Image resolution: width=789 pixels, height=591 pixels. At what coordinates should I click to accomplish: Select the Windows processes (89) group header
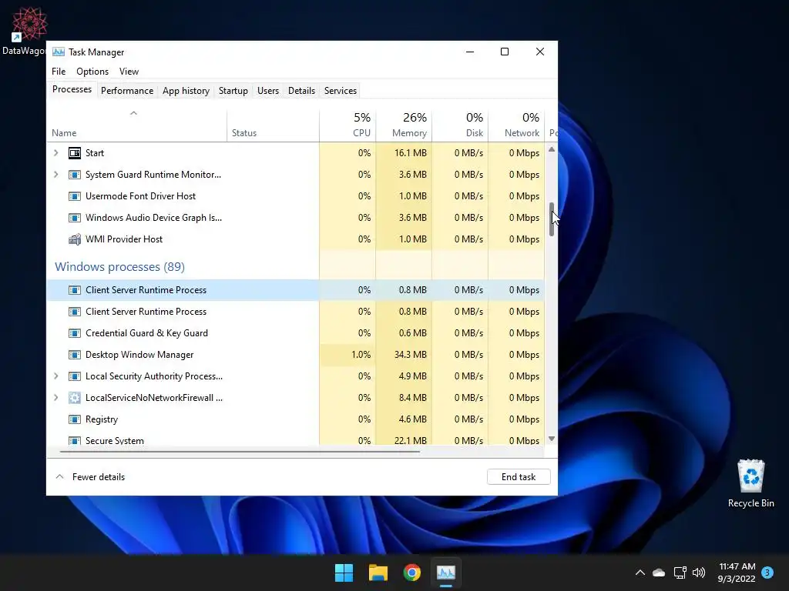(x=119, y=267)
